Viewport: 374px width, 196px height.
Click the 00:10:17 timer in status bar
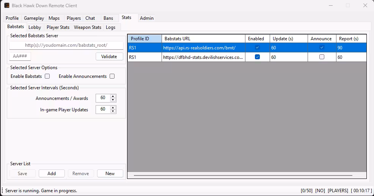(361, 191)
